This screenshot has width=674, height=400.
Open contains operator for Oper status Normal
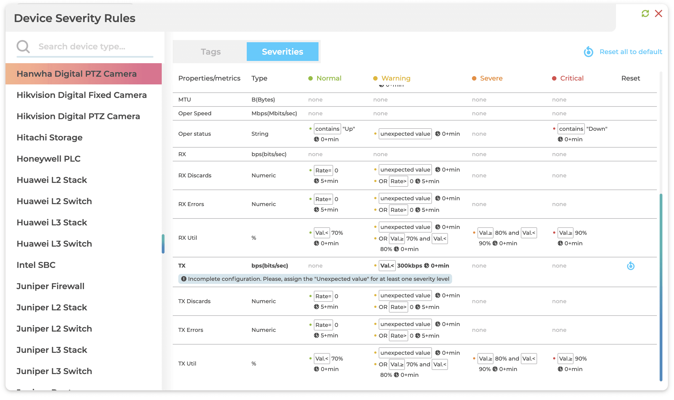(327, 129)
